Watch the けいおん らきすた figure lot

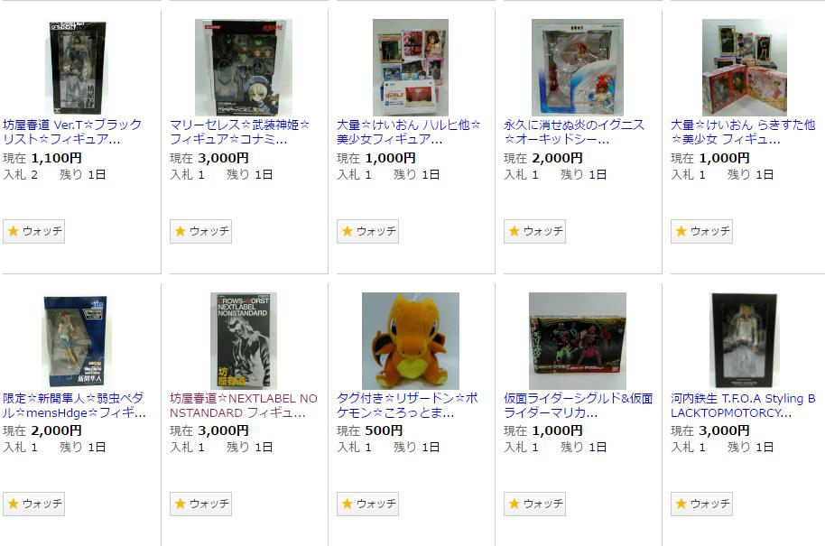701,231
